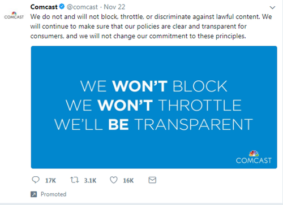Click the Promoted arrow icon
This screenshot has height=205, width=283.
coord(33,194)
